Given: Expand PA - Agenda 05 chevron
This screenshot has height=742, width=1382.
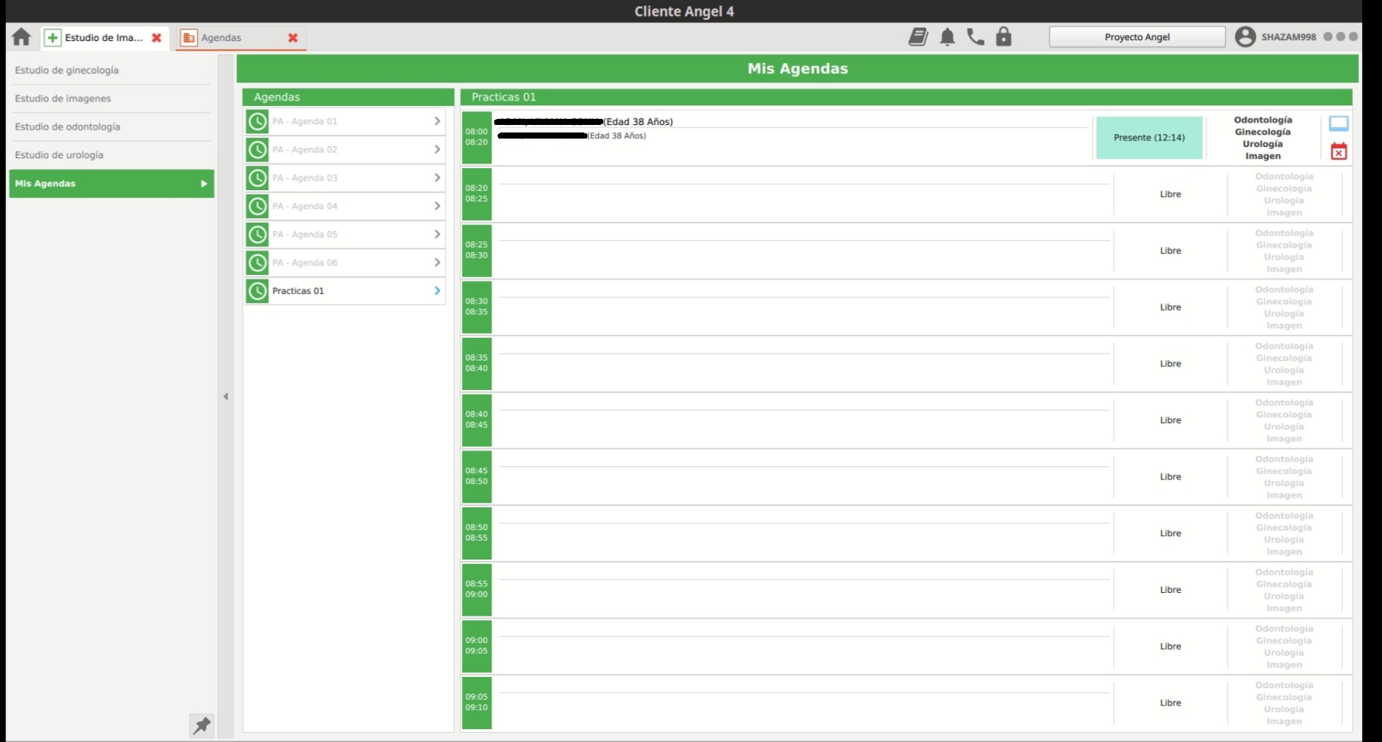Looking at the screenshot, I should tap(437, 234).
